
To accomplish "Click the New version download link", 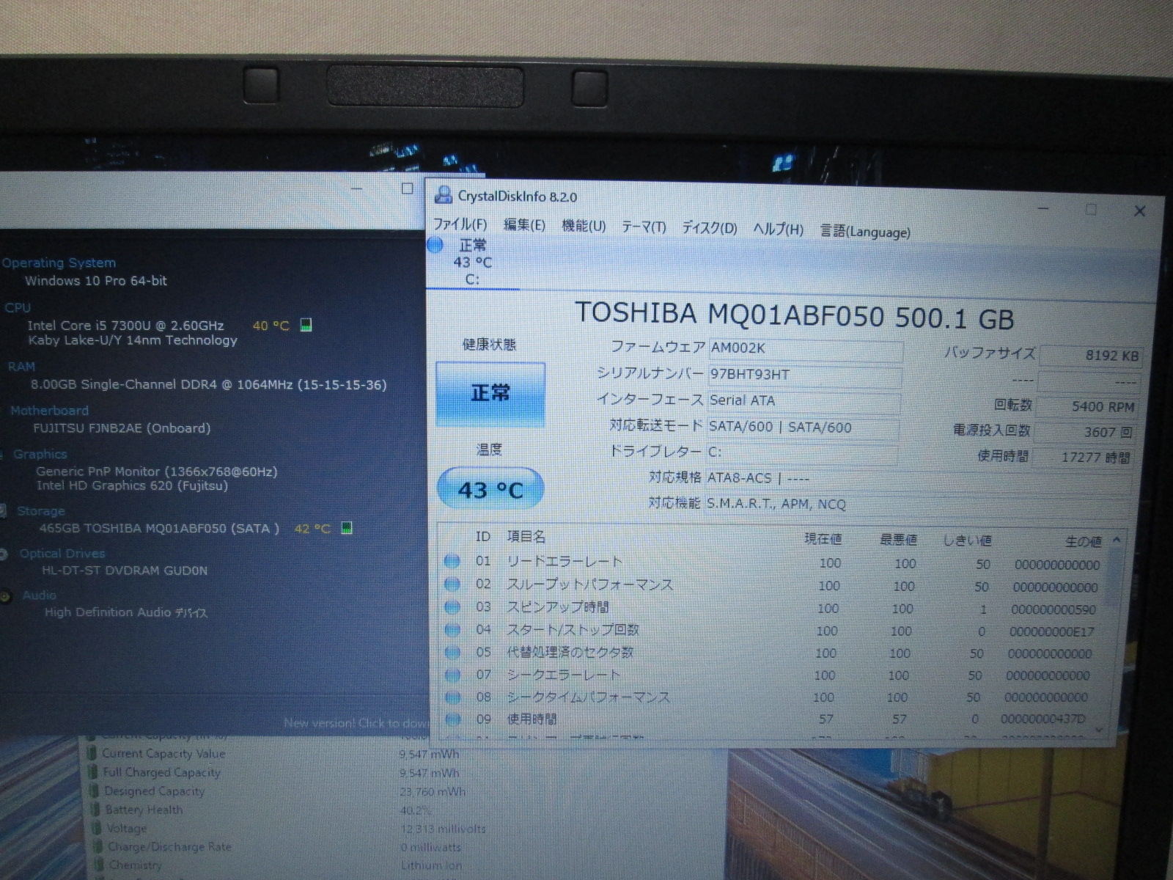I will pos(356,723).
